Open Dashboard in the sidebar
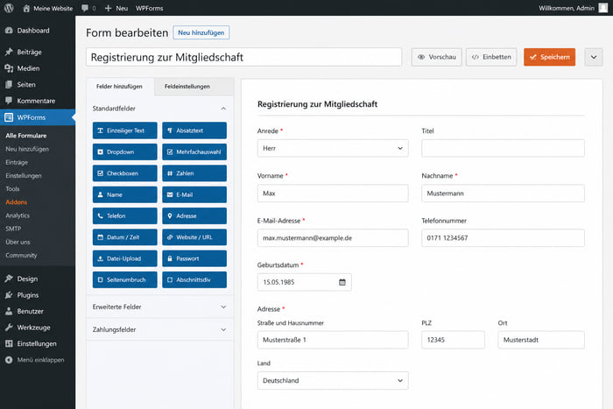Viewport: 613px width, 409px height. click(x=38, y=31)
